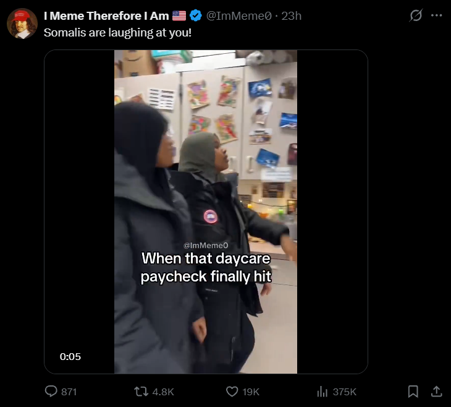451x407 pixels.
Task: Click the Grok explain-post icon
Action: (416, 15)
